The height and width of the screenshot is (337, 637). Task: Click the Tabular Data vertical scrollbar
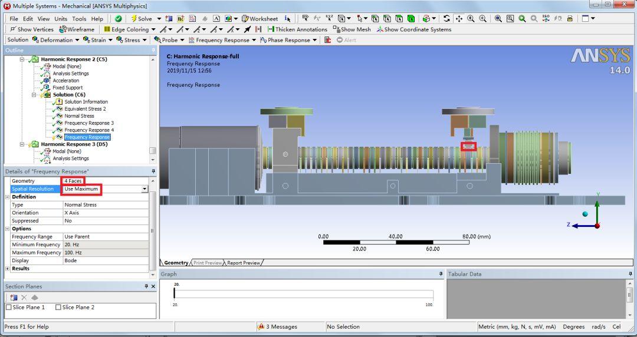coord(630,299)
